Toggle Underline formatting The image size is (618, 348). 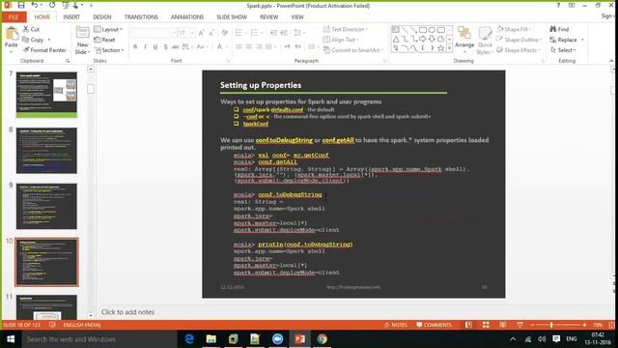pos(155,47)
